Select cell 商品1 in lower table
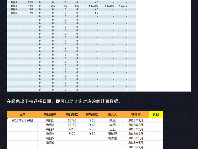This screenshot has width=198, height=149. pyautogui.click(x=50, y=120)
